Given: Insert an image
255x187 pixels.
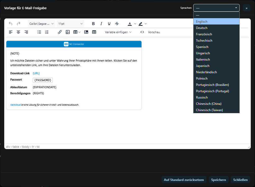Looking at the screenshot, I should tap(68, 32).
